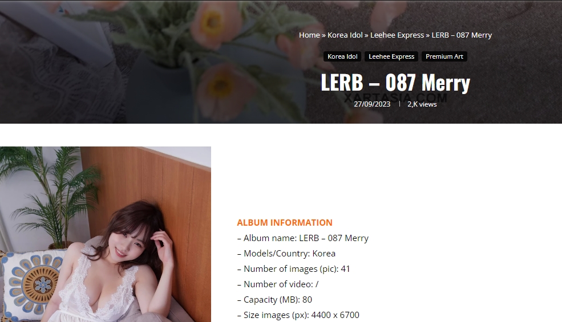
Task: Open the album cover photo thumbnail
Action: pos(106,234)
